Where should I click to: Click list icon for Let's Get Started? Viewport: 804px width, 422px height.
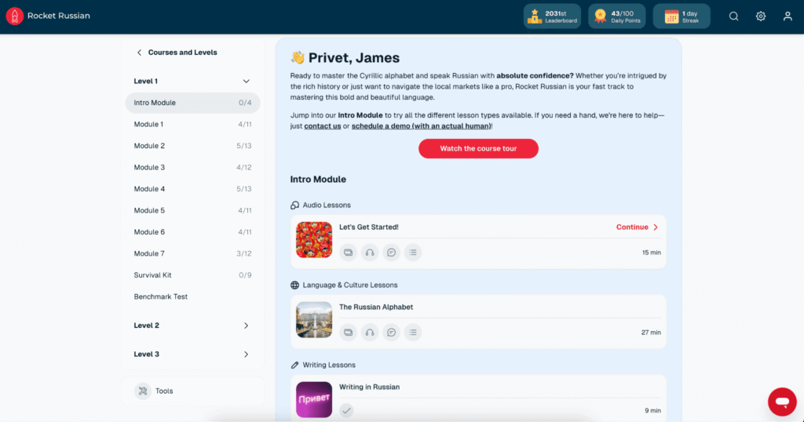413,253
